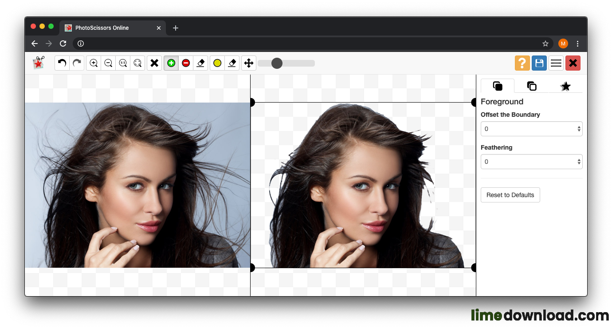Adjust the brush size slider
Image resolution: width=612 pixels, height=329 pixels.
click(277, 63)
